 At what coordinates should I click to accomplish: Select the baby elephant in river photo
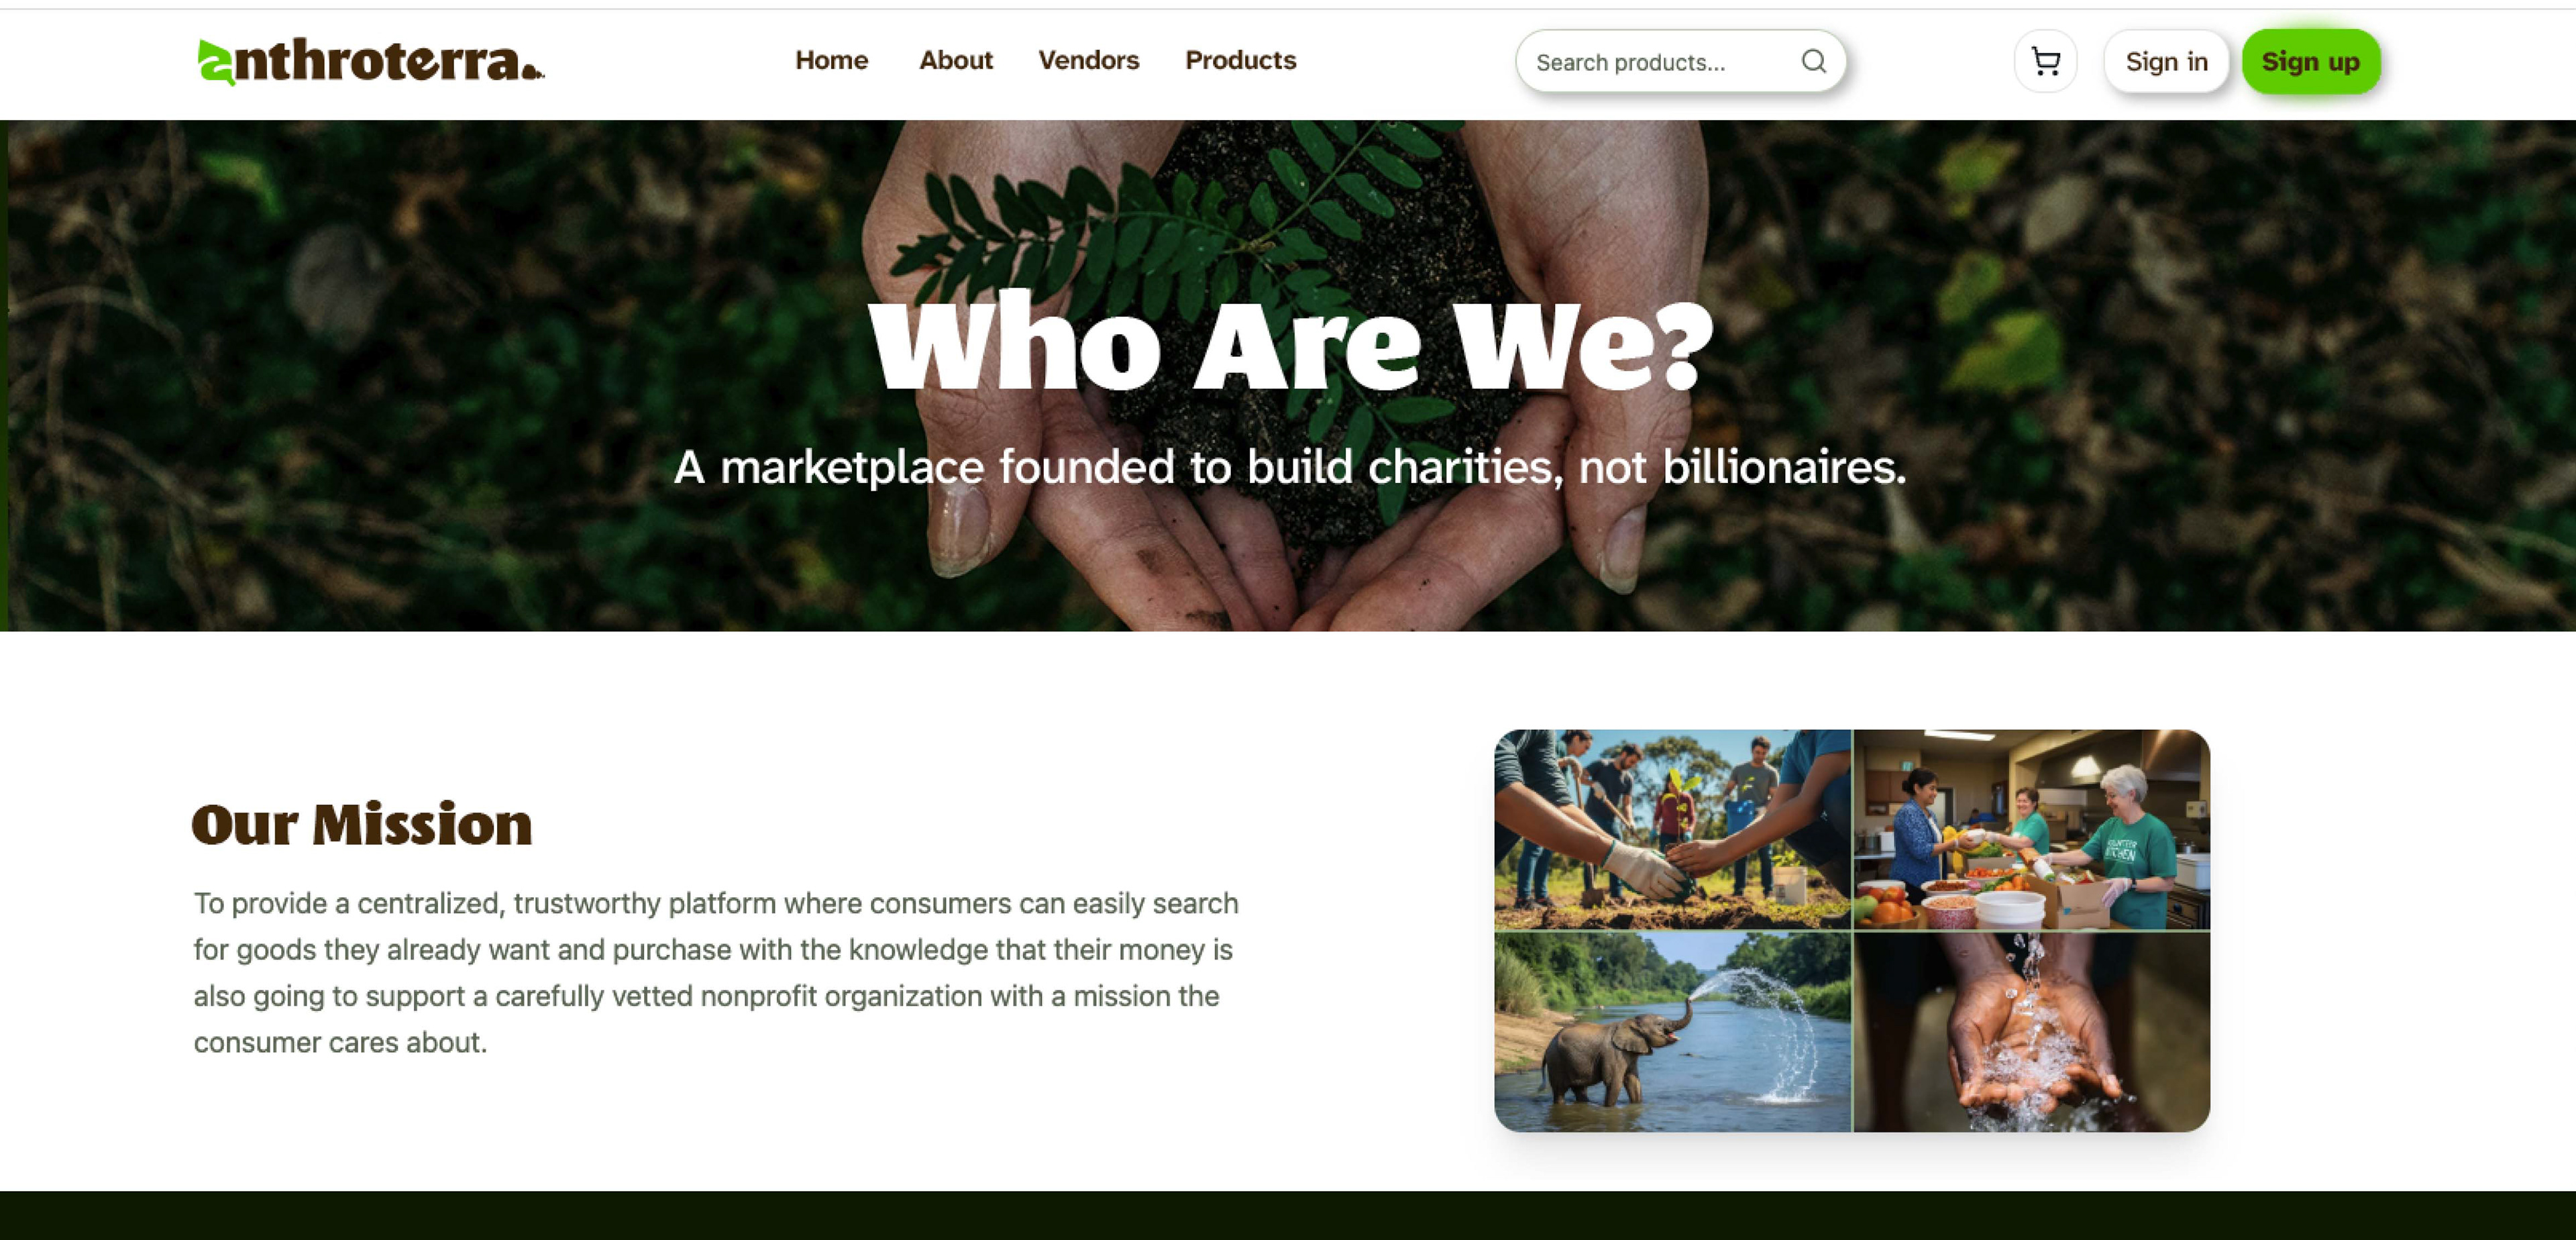coord(1672,1032)
